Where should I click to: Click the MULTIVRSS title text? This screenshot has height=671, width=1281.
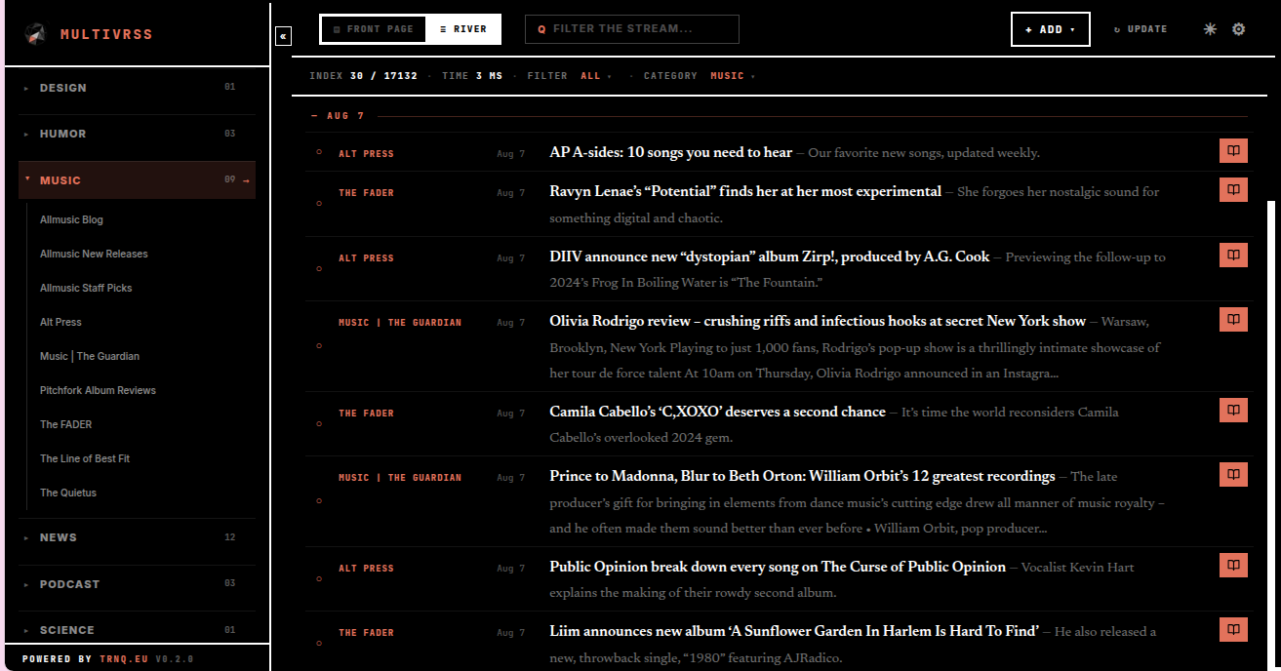106,34
